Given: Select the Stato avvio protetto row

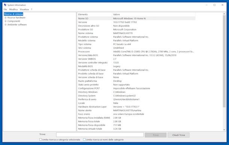Looking at the screenshot, I should [136, 85].
